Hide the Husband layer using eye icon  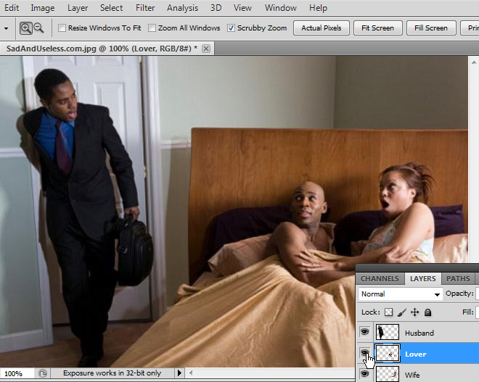[365, 333]
